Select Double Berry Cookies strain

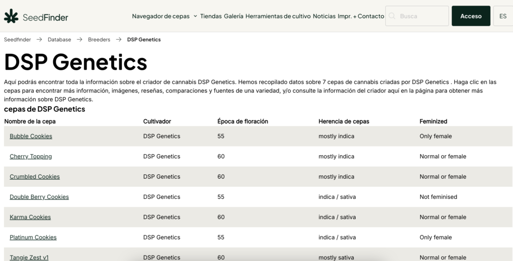[x=39, y=197]
